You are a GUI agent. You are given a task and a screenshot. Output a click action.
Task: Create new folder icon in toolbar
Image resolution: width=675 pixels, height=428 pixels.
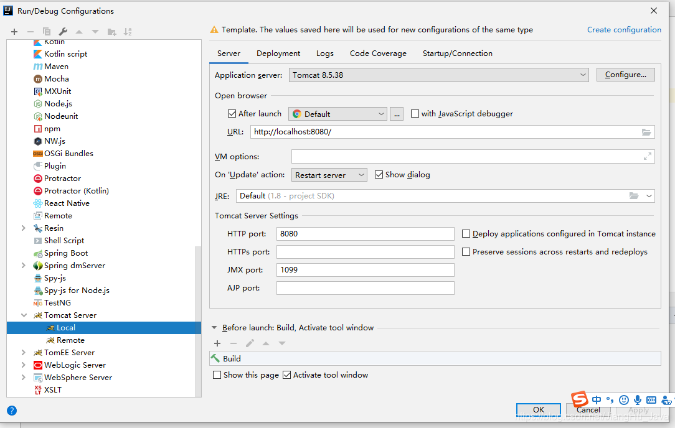(111, 32)
